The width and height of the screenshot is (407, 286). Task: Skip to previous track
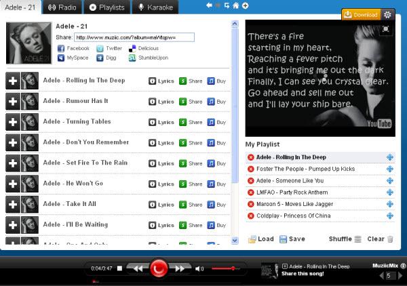point(138,268)
